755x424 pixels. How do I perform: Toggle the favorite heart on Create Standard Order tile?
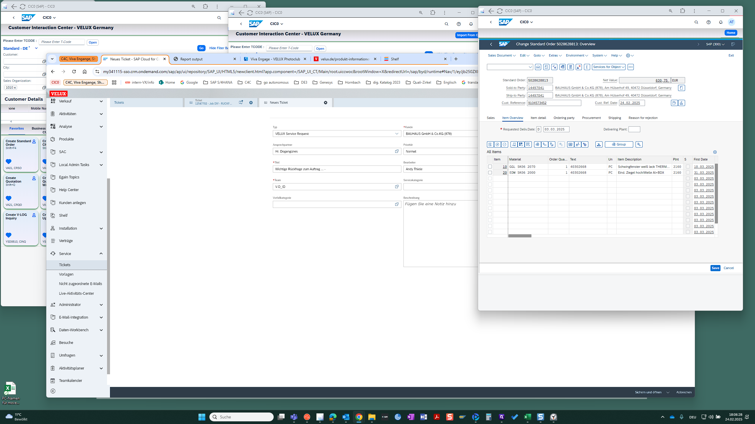pyautogui.click(x=9, y=161)
